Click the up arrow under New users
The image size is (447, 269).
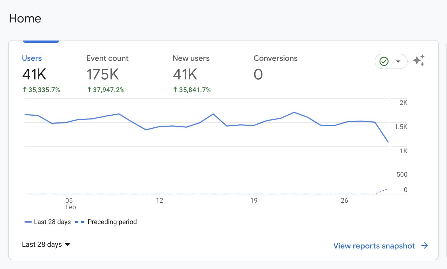(x=175, y=90)
